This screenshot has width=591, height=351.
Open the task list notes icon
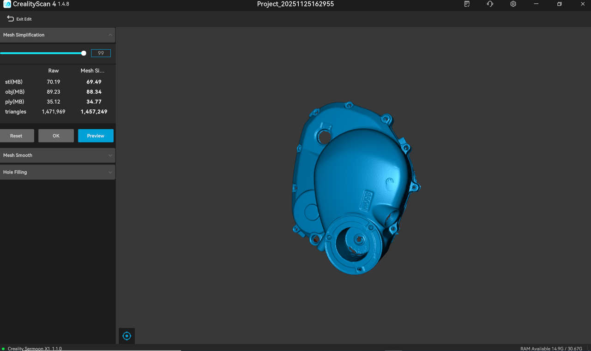point(467,4)
